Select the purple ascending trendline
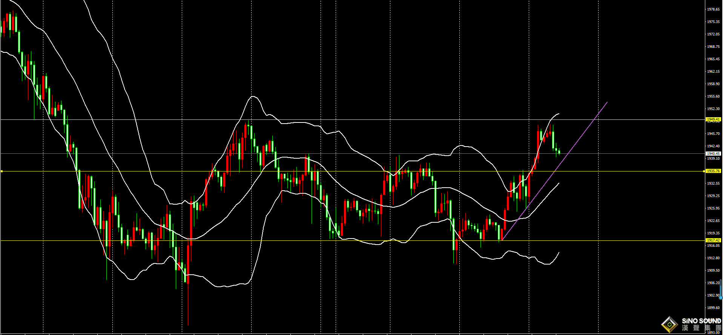Viewport: 723px width, 335px height. click(x=566, y=156)
